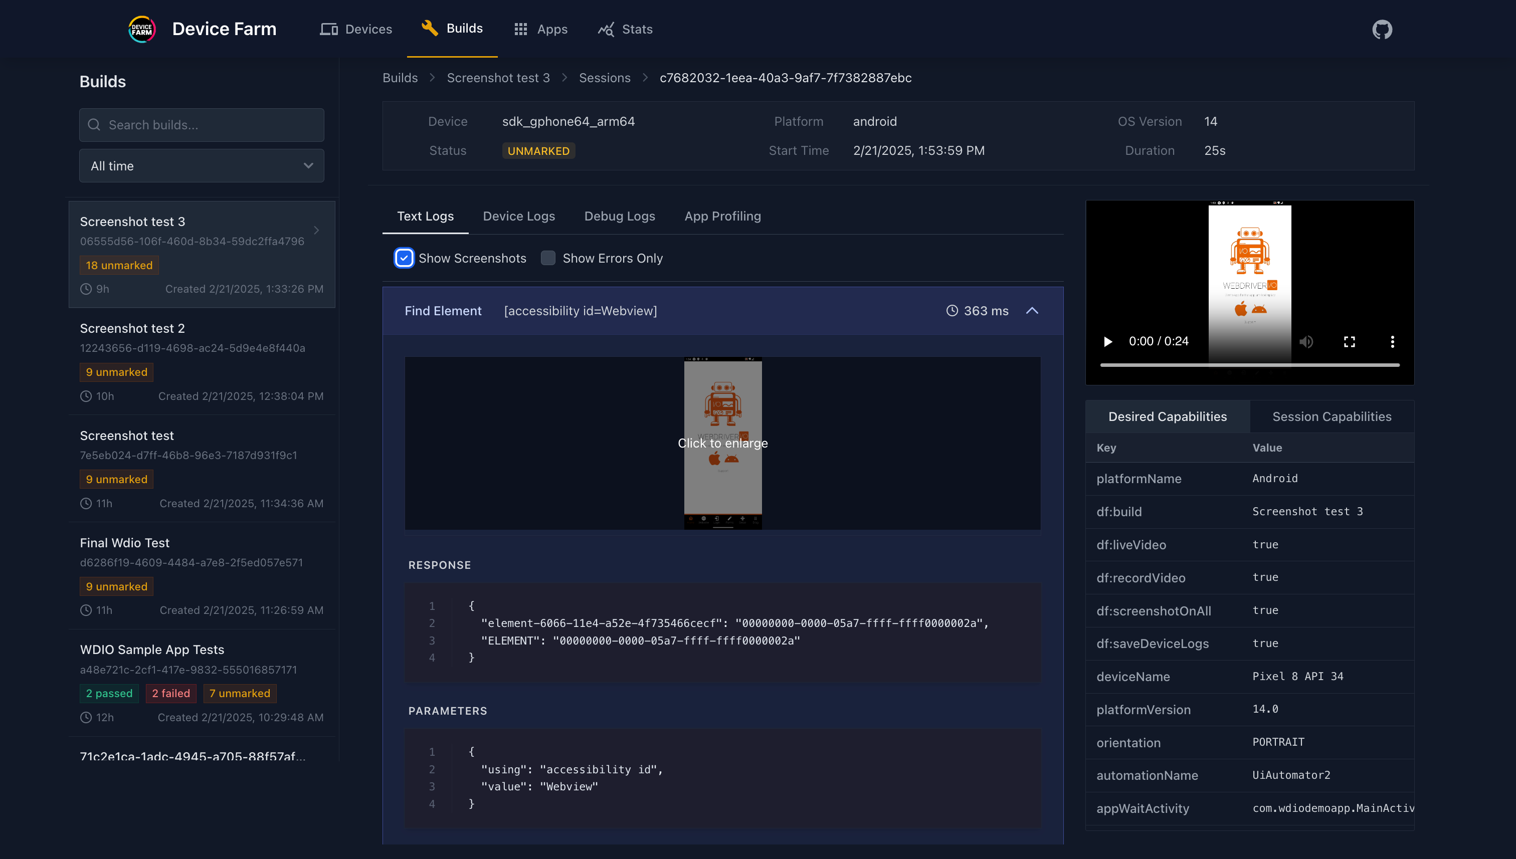
Task: Open the Stats chart page
Action: pyautogui.click(x=625, y=29)
